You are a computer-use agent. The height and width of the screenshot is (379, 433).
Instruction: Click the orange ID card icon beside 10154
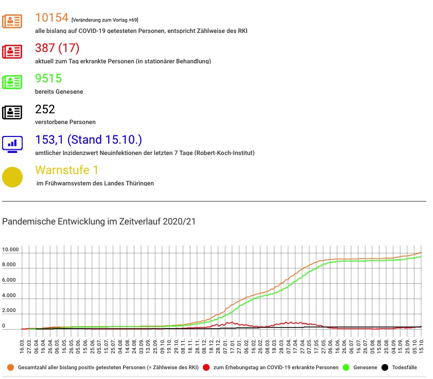tap(12, 21)
